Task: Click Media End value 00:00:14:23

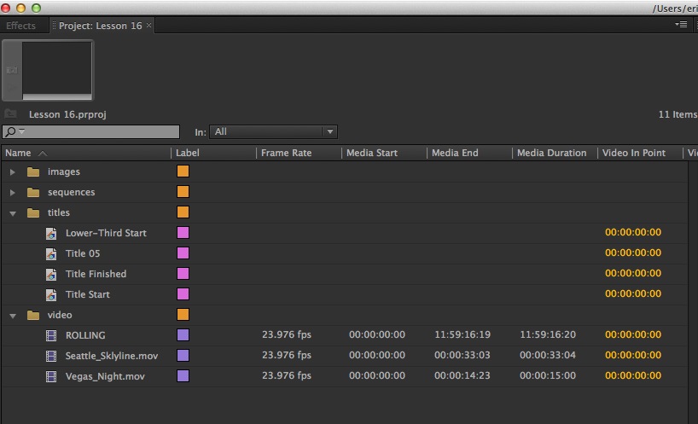Action: coord(462,375)
